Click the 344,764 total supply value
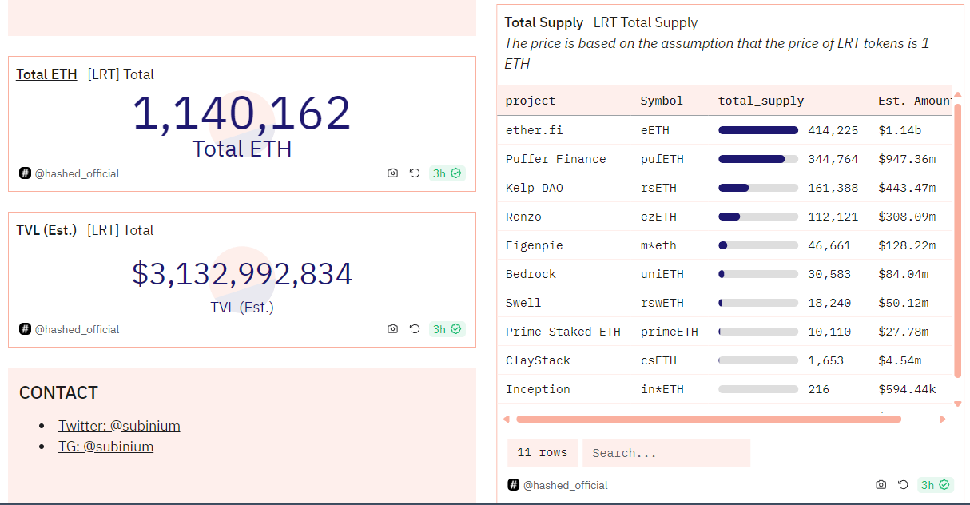The image size is (970, 505). (833, 159)
